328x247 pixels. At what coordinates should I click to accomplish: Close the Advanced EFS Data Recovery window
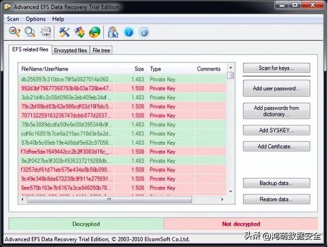coord(313,5)
